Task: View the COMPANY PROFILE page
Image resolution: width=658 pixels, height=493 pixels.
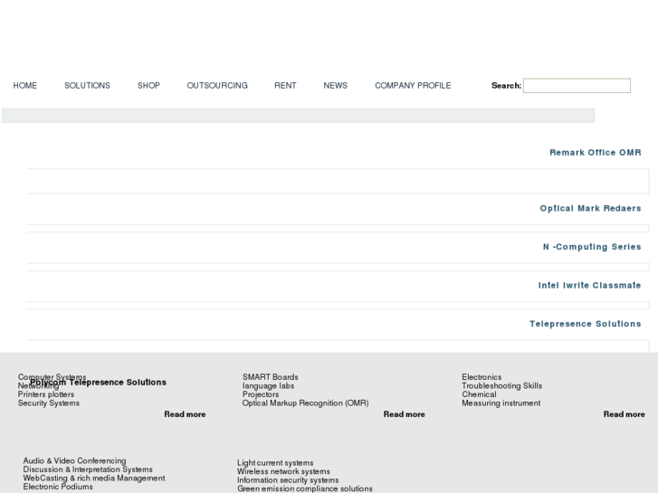Action: (413, 86)
